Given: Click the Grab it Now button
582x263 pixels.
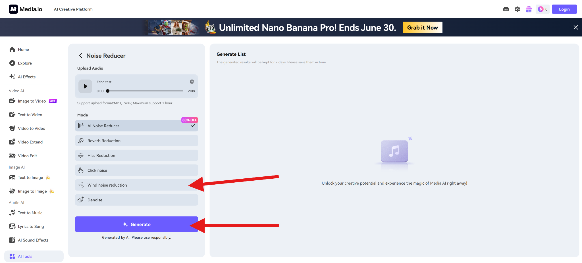Looking at the screenshot, I should (x=422, y=28).
